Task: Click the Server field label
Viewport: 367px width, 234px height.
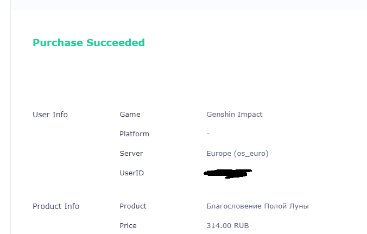Action: pos(131,154)
